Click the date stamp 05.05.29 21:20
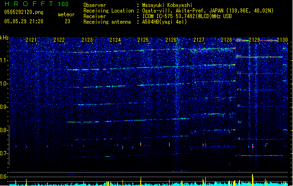Viewport: 293px width, 186px height. click(x=24, y=21)
